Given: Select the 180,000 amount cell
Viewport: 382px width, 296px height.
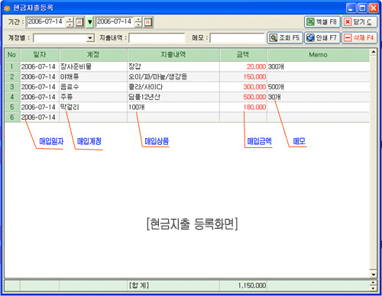Looking at the screenshot, I should point(243,107).
